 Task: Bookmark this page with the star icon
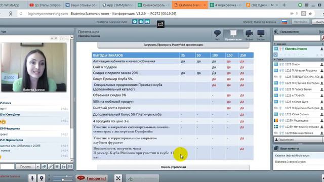[x=310, y=14]
